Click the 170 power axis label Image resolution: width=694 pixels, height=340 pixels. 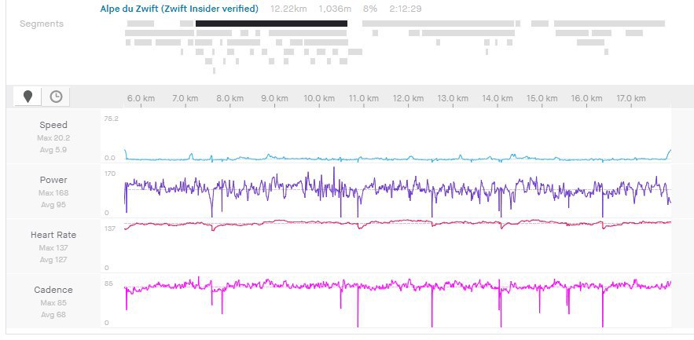tap(110, 174)
